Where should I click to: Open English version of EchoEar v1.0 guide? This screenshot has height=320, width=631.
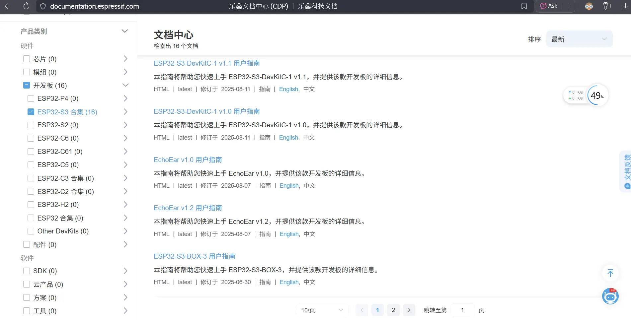(x=289, y=186)
